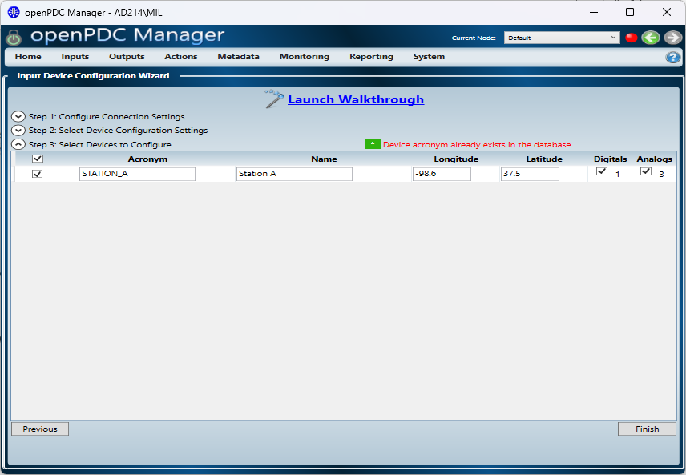This screenshot has height=475, width=686.
Task: Click the walkthrough tools icon
Action: coord(274,99)
